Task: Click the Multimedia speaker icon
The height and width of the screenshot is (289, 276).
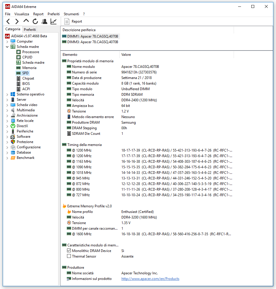Action: coord(13,110)
